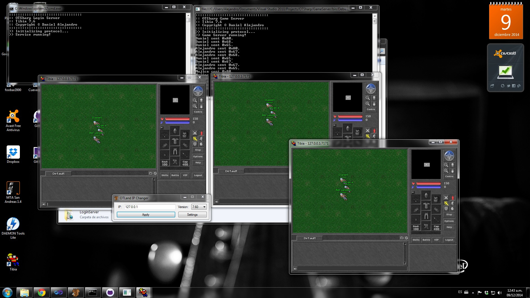
Task: Select the Default channel tab in front Tibia window
Action: [x=310, y=238]
